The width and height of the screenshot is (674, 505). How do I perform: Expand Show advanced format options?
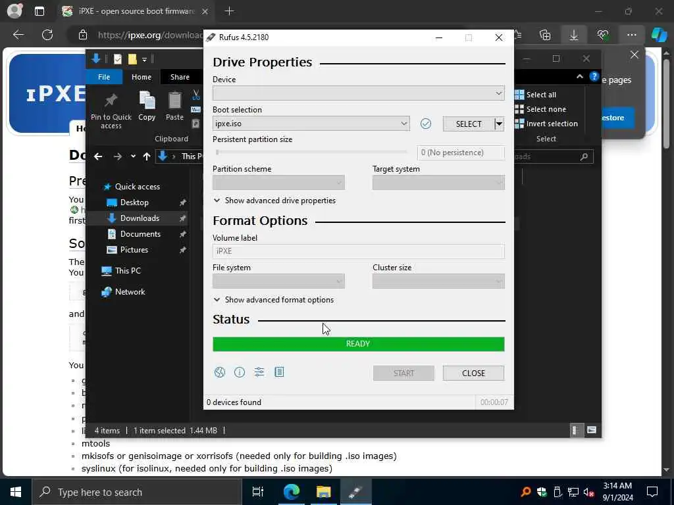click(x=273, y=300)
